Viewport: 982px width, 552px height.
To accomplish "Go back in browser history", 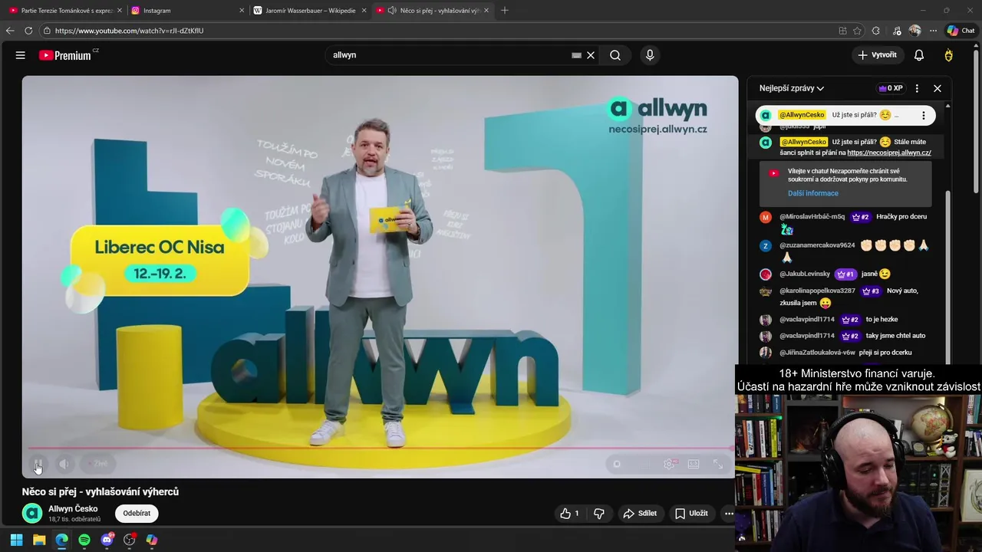I will (x=10, y=31).
